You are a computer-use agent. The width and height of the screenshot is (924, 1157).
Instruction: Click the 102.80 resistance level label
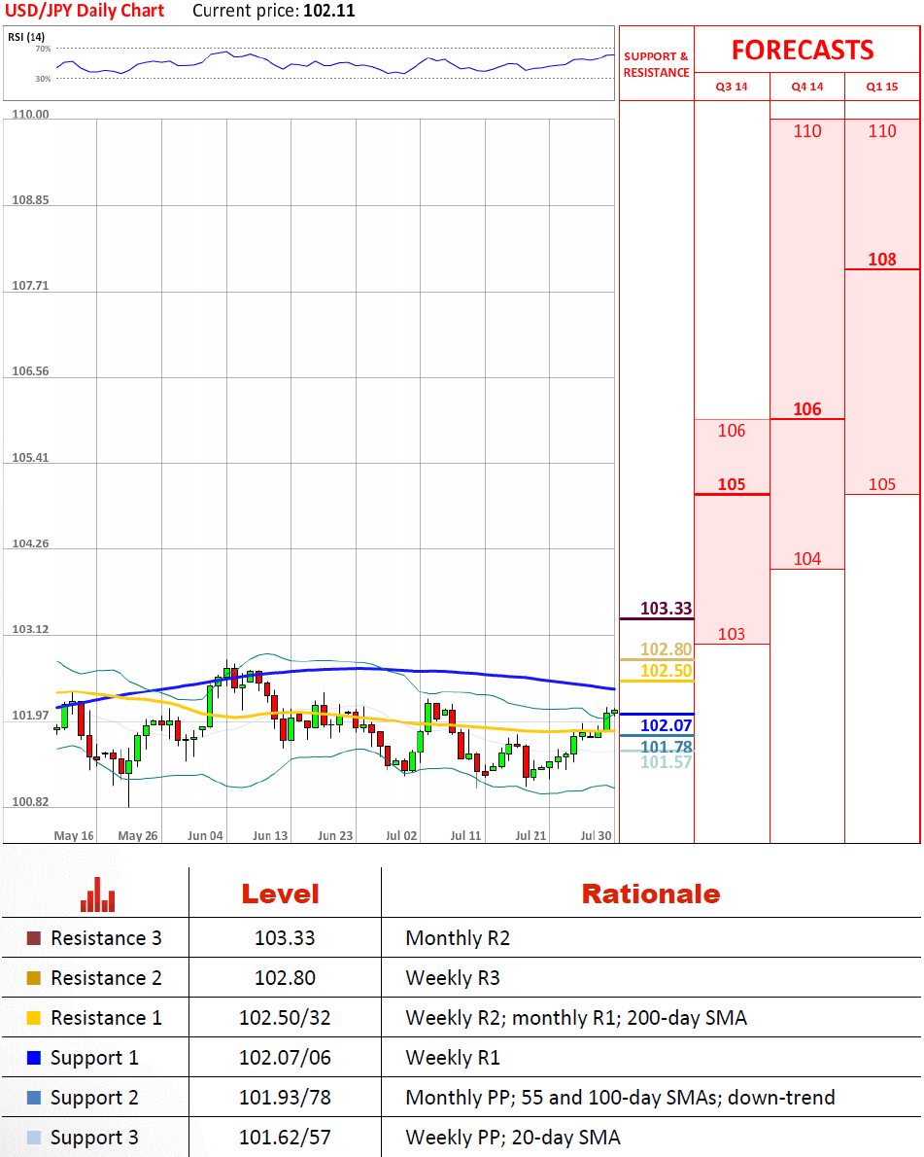tap(666, 649)
